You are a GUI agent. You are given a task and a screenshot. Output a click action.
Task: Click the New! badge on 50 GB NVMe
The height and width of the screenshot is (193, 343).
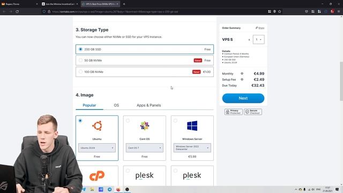pos(198,61)
